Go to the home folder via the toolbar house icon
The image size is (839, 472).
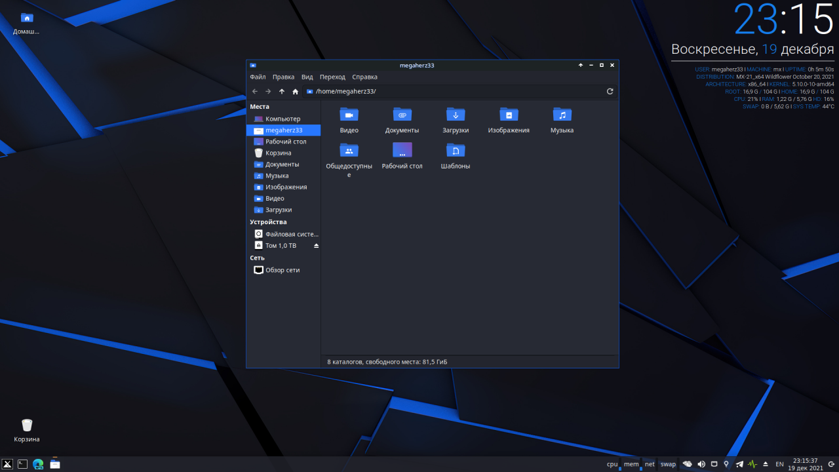click(x=296, y=91)
